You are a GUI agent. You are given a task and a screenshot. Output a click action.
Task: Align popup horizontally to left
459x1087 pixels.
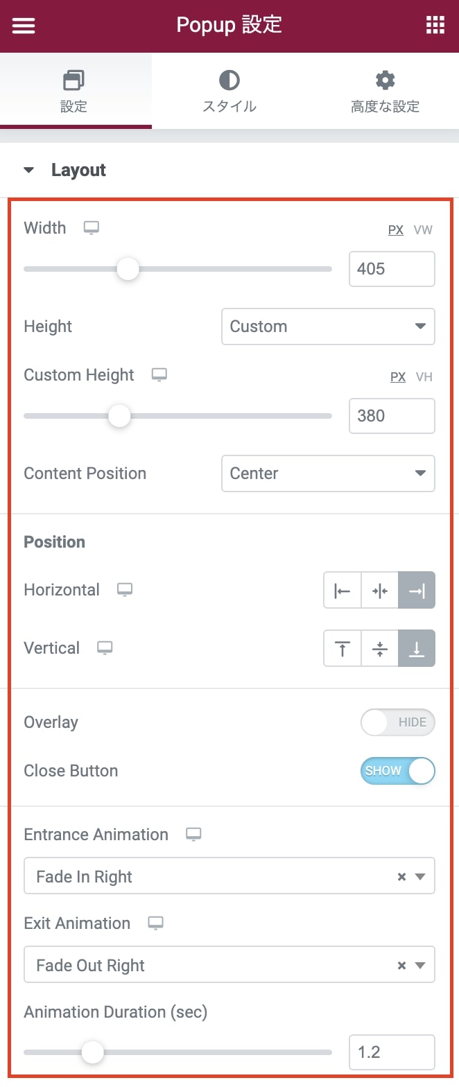point(343,591)
